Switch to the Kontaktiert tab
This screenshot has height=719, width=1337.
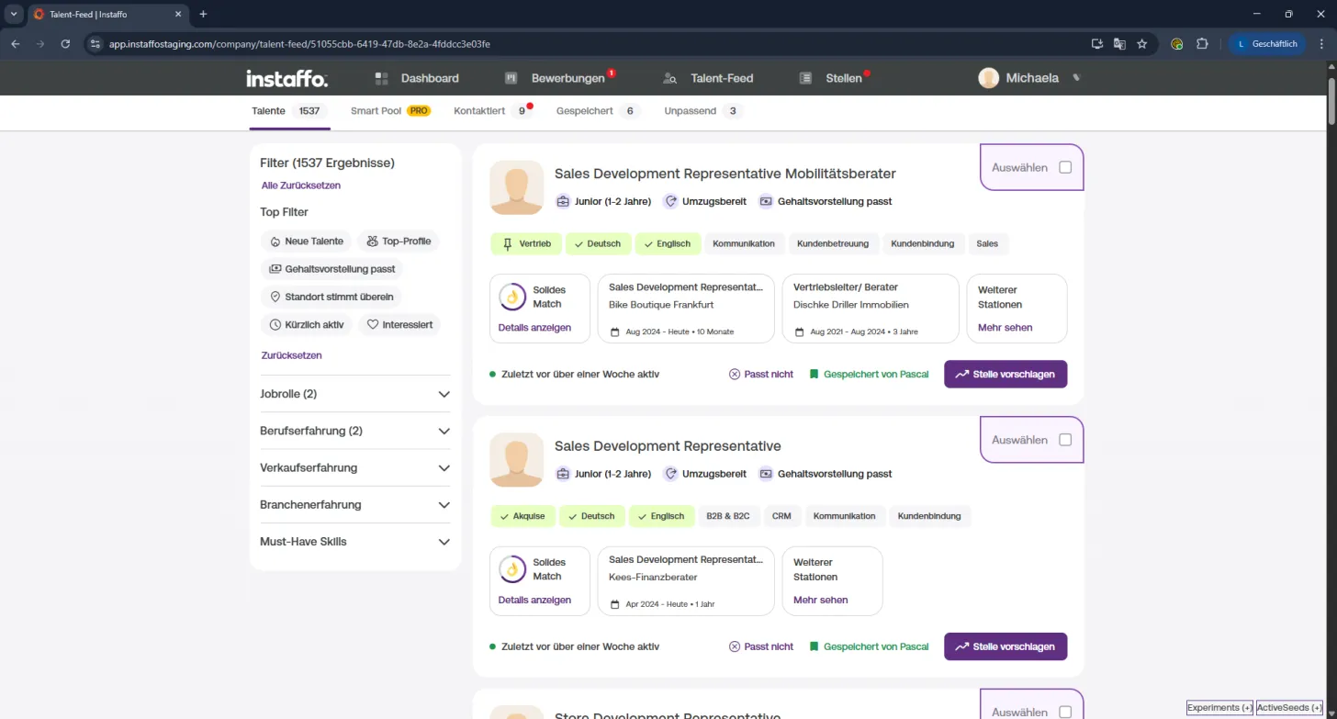[x=492, y=111]
